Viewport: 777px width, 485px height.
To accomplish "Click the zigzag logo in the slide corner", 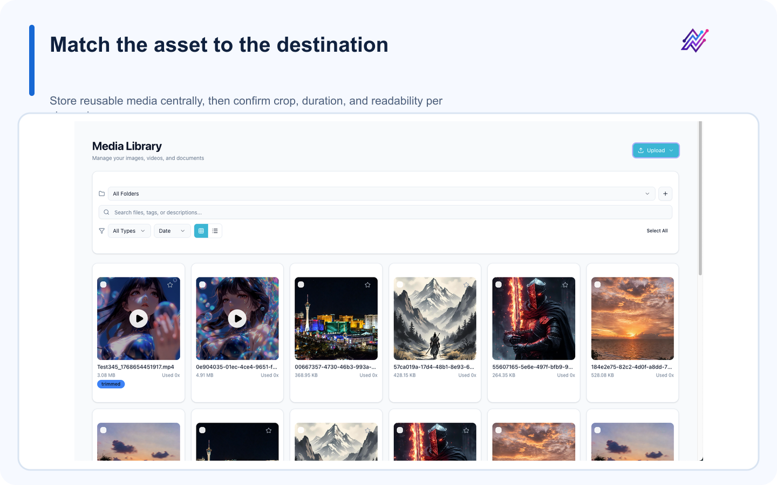I will pos(695,40).
